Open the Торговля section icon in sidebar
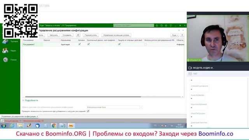 coord(5,42)
